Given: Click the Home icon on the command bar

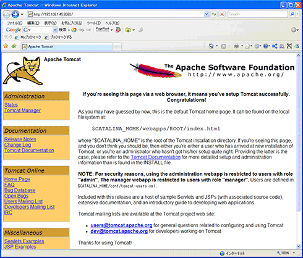Looking at the screenshot, I should (211, 46).
